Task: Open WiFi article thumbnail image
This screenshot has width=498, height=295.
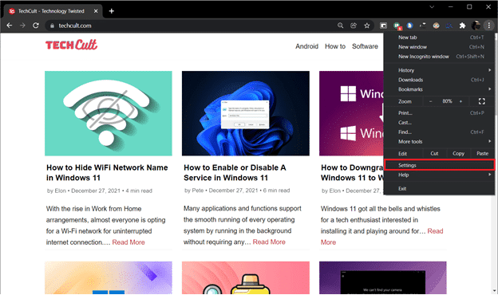Action: [x=109, y=113]
